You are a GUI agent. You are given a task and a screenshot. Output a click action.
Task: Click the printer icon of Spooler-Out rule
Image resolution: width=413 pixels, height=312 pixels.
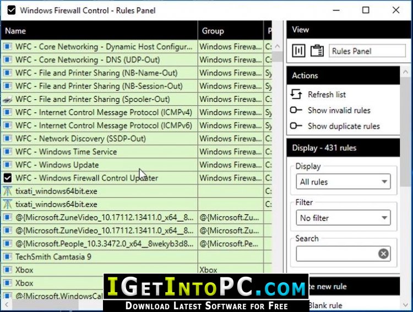coord(7,100)
